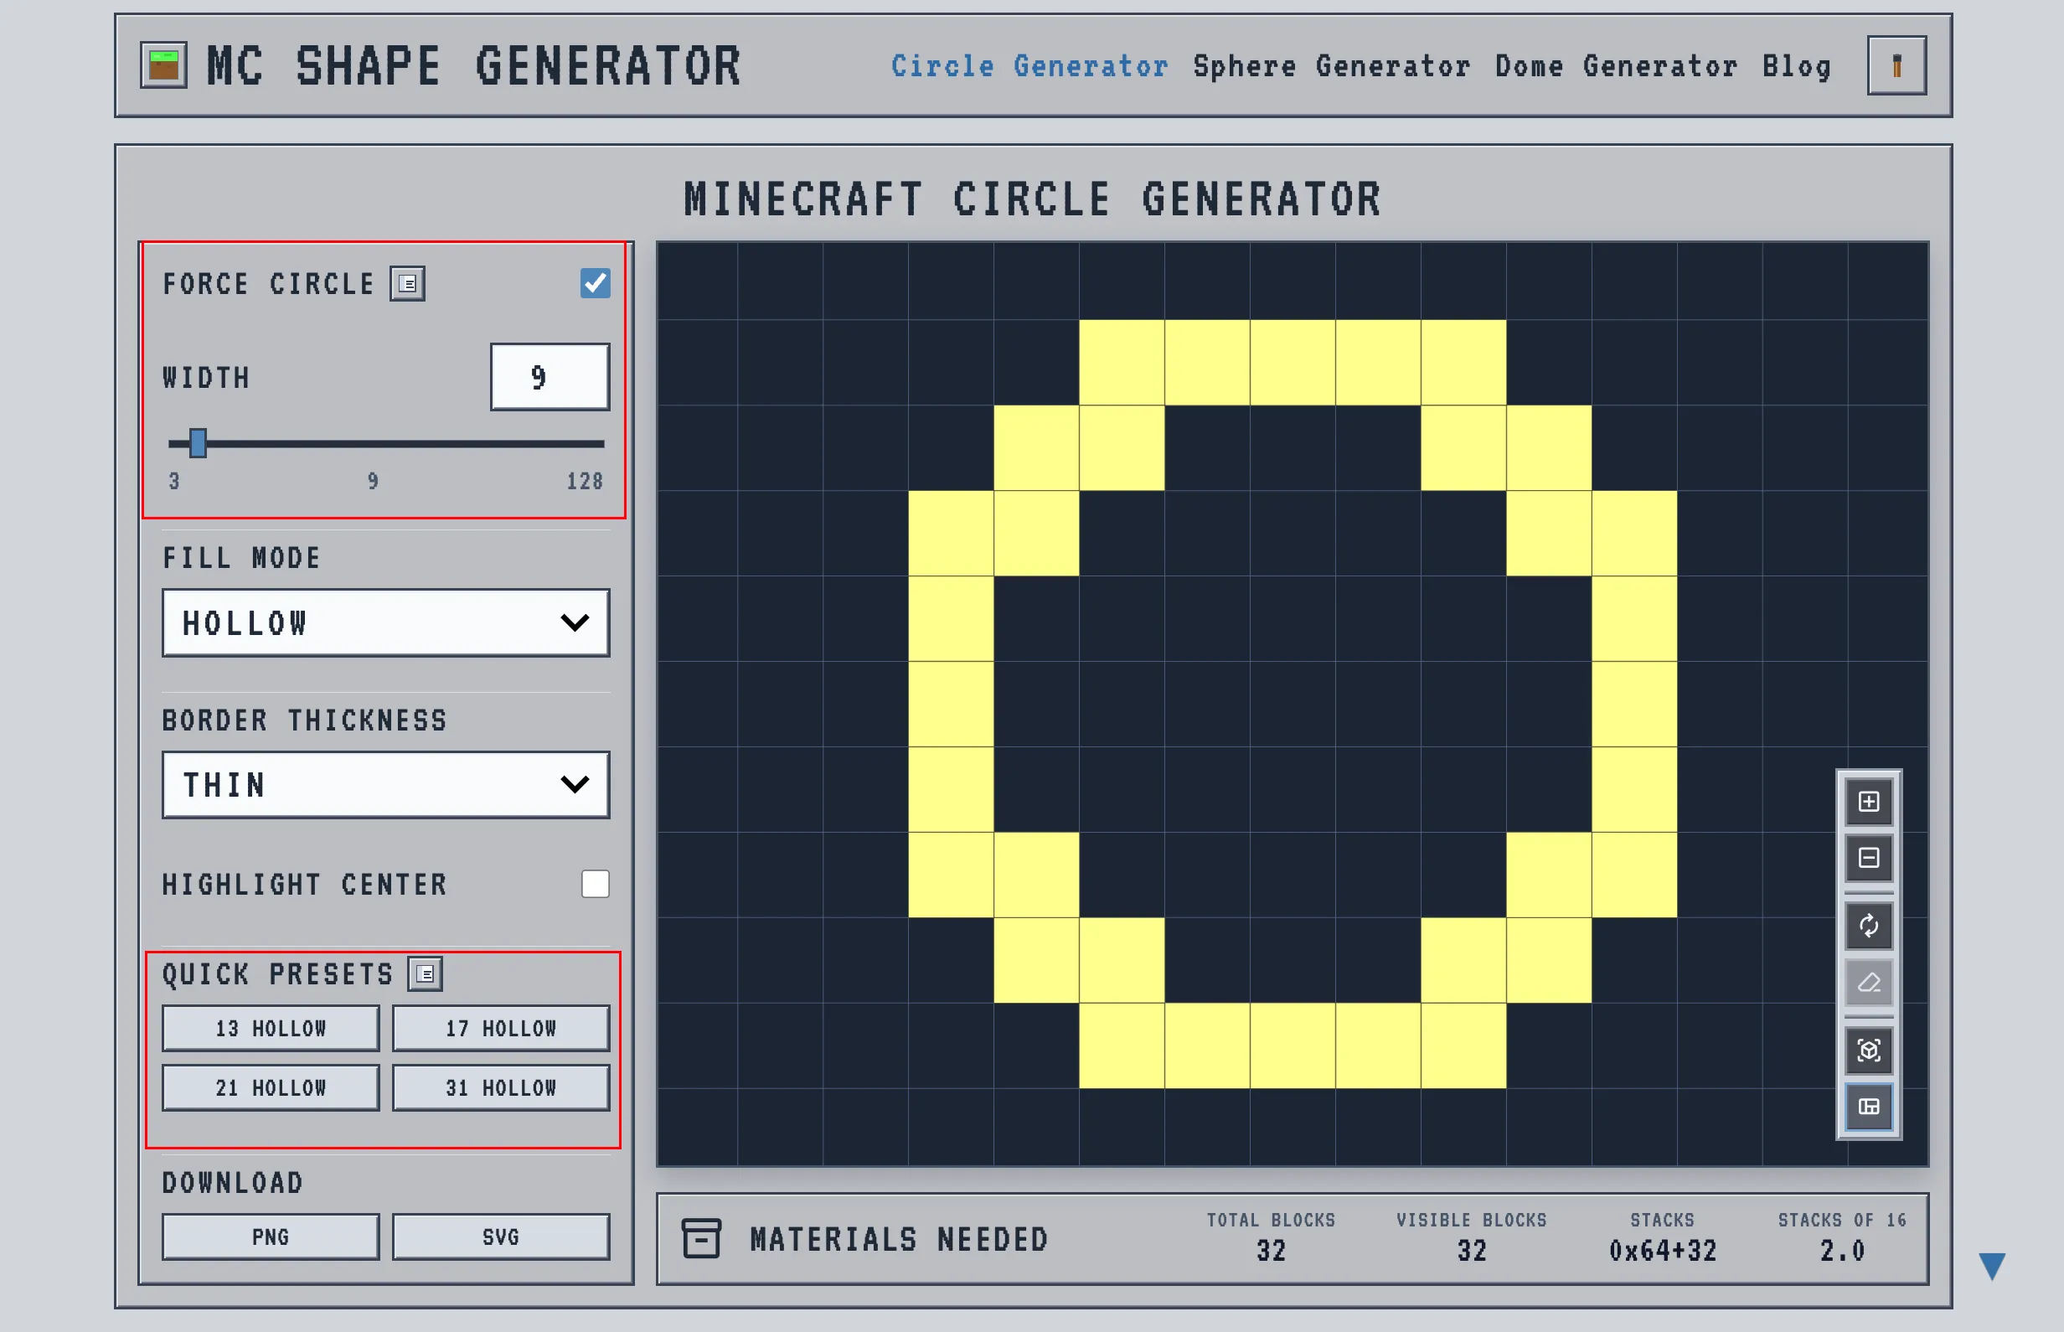Click the Materials Needed chest icon
This screenshot has height=1332, width=2064.
(701, 1238)
